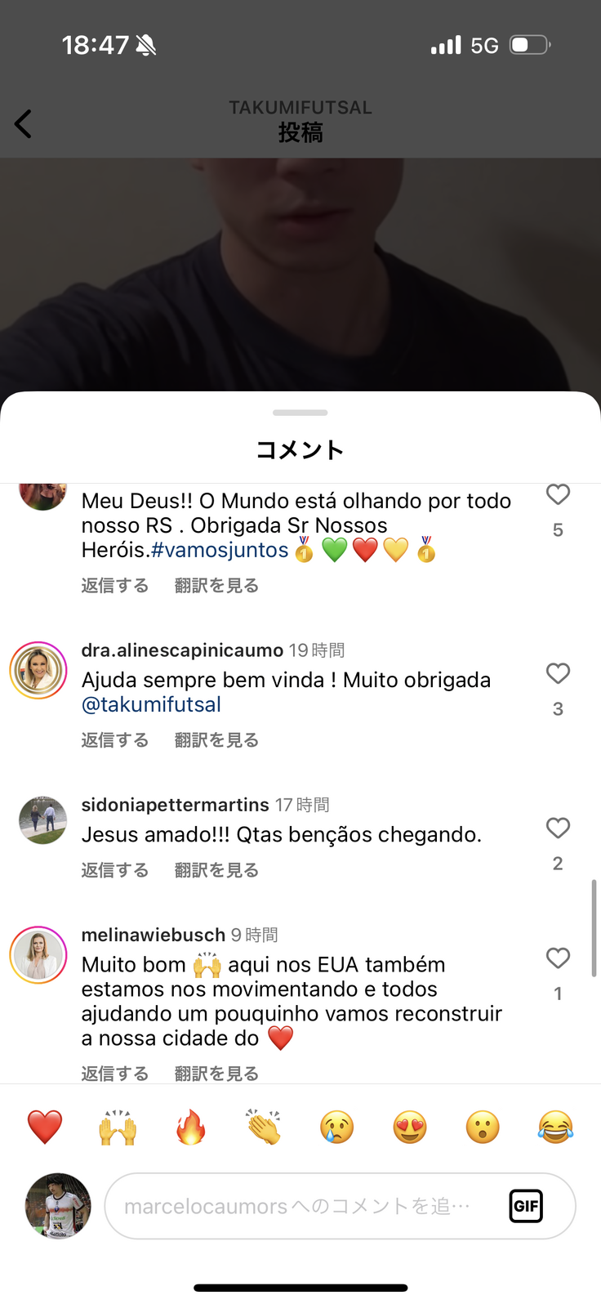Focus the add comment text field

click(298, 1206)
